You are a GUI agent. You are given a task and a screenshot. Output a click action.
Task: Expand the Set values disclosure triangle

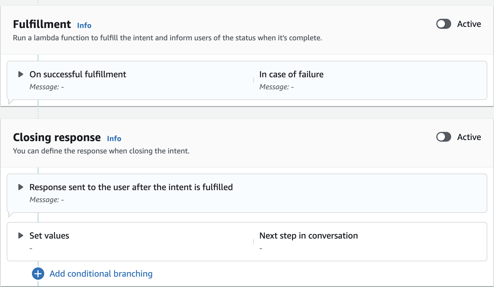click(x=20, y=235)
